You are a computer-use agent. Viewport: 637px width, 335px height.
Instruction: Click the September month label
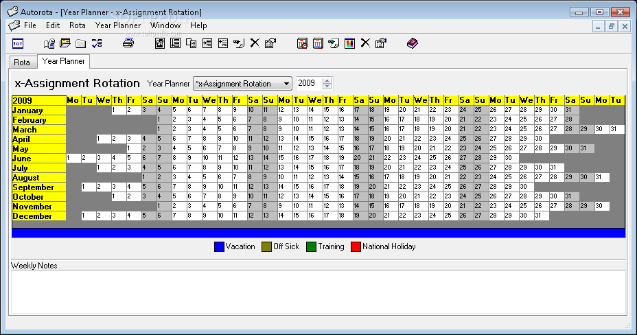pos(39,187)
